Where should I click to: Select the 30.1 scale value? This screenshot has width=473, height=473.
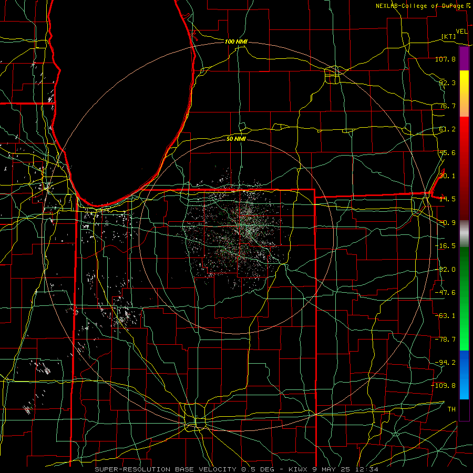click(x=447, y=176)
